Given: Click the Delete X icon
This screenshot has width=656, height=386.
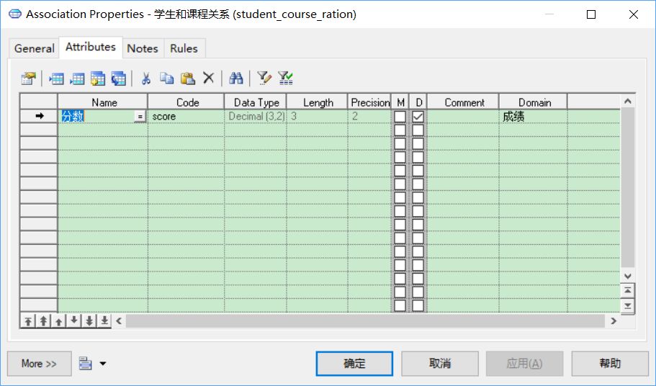Looking at the screenshot, I should click(208, 78).
